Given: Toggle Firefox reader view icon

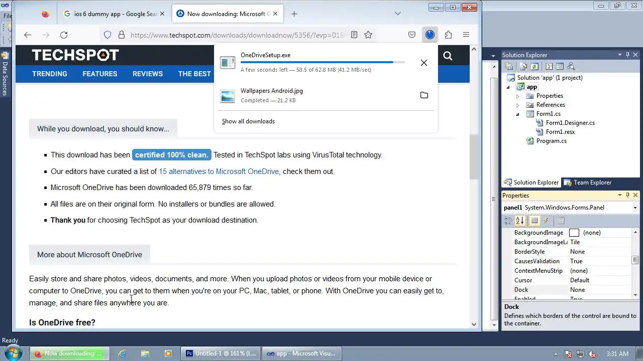Looking at the screenshot, I should point(354,35).
